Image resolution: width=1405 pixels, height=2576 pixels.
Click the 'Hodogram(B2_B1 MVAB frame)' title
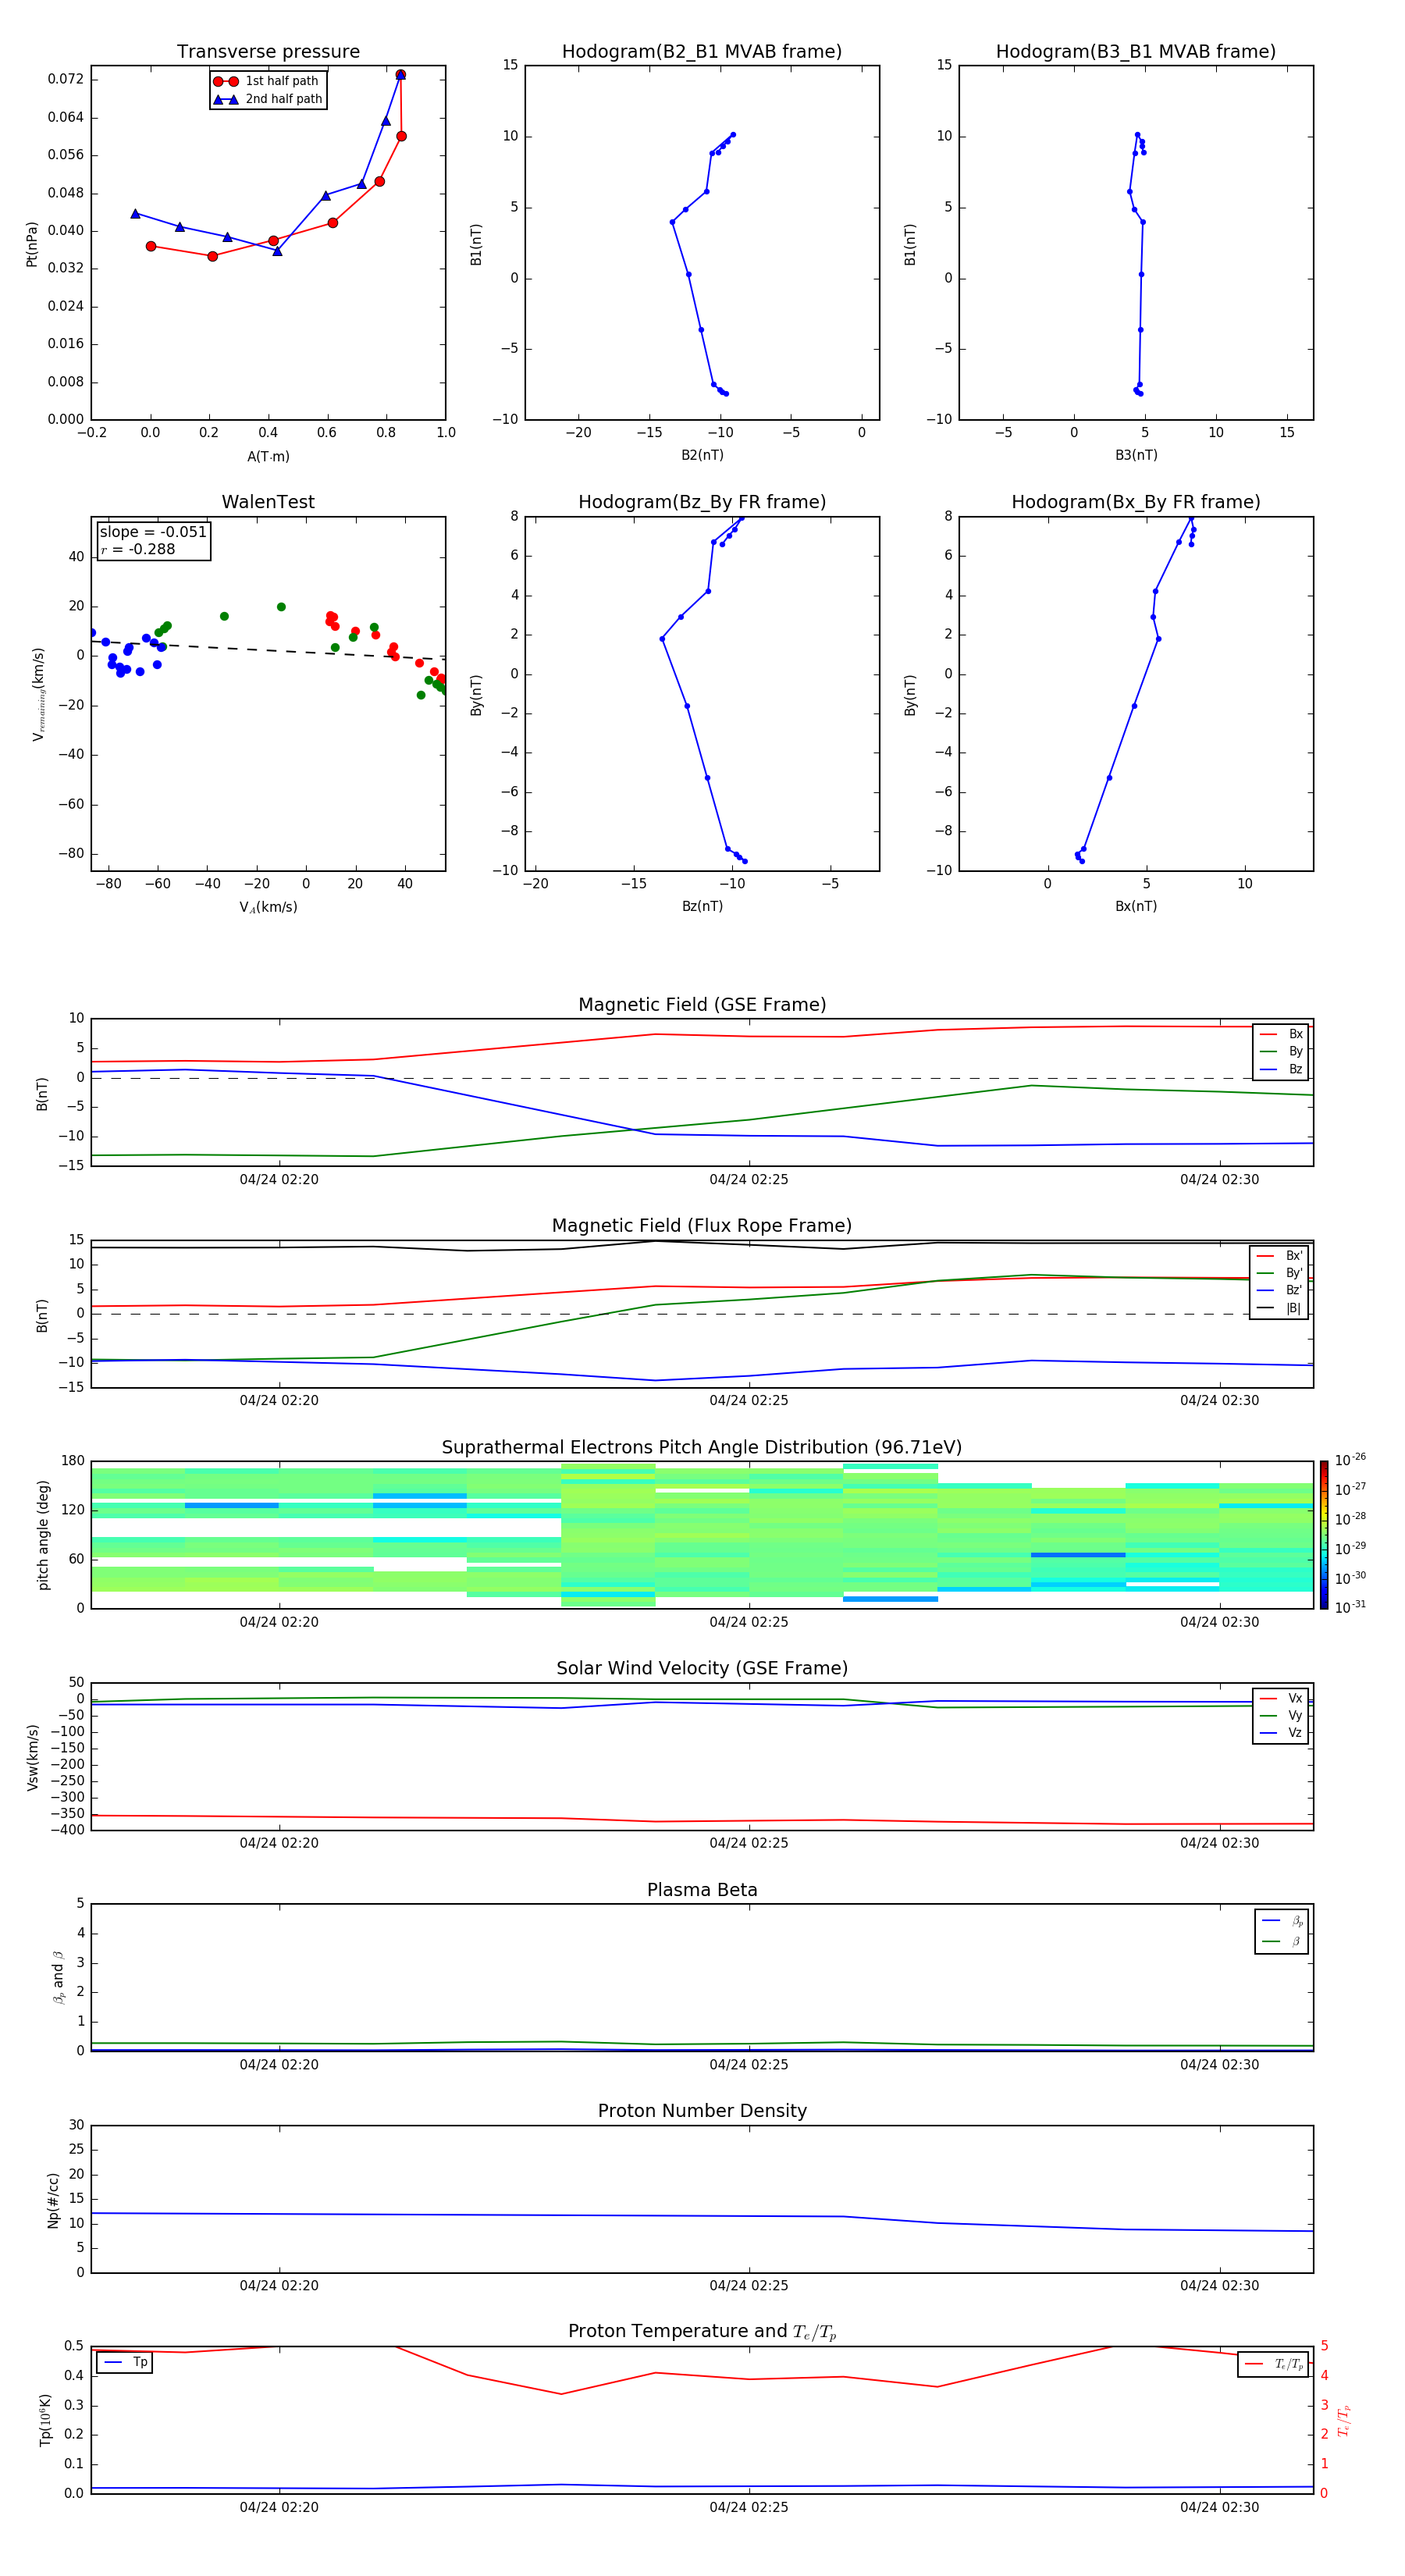[702, 52]
